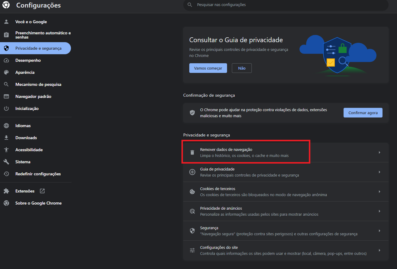397x269 pixels.
Task: Click the Consultar o Guia de privacidade heading
Action: (236, 40)
